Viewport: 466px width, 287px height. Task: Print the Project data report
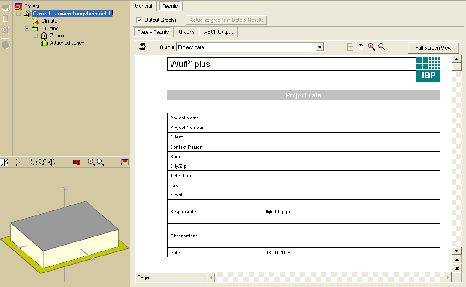142,46
